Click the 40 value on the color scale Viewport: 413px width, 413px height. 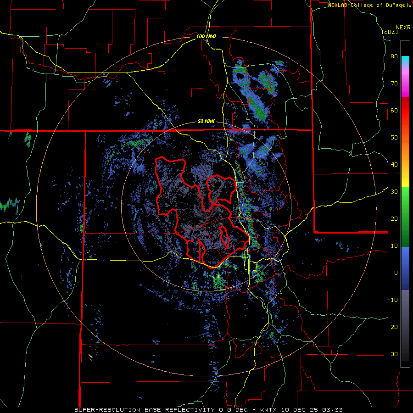394,165
